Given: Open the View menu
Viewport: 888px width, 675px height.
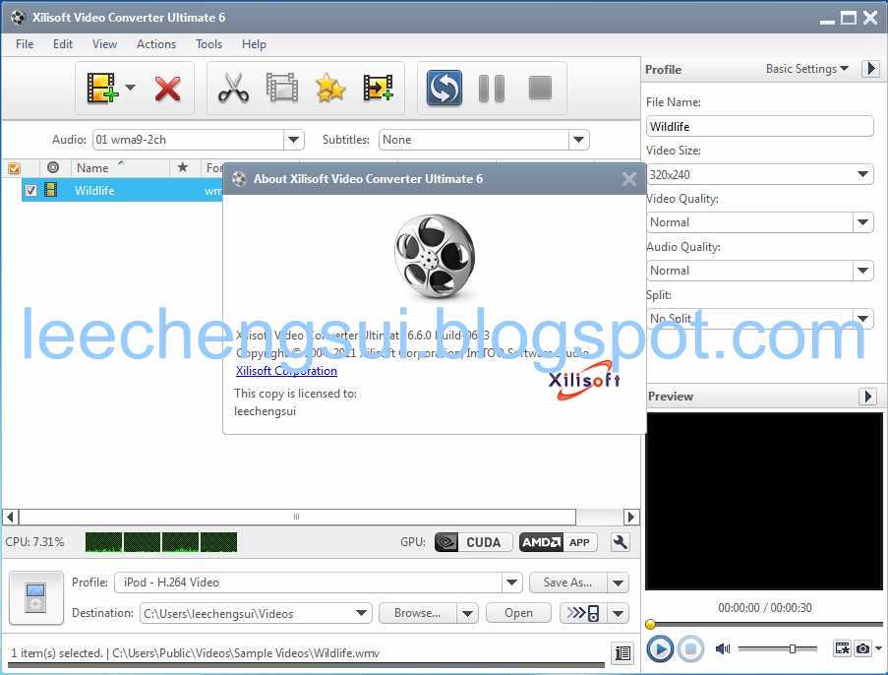Looking at the screenshot, I should [105, 44].
